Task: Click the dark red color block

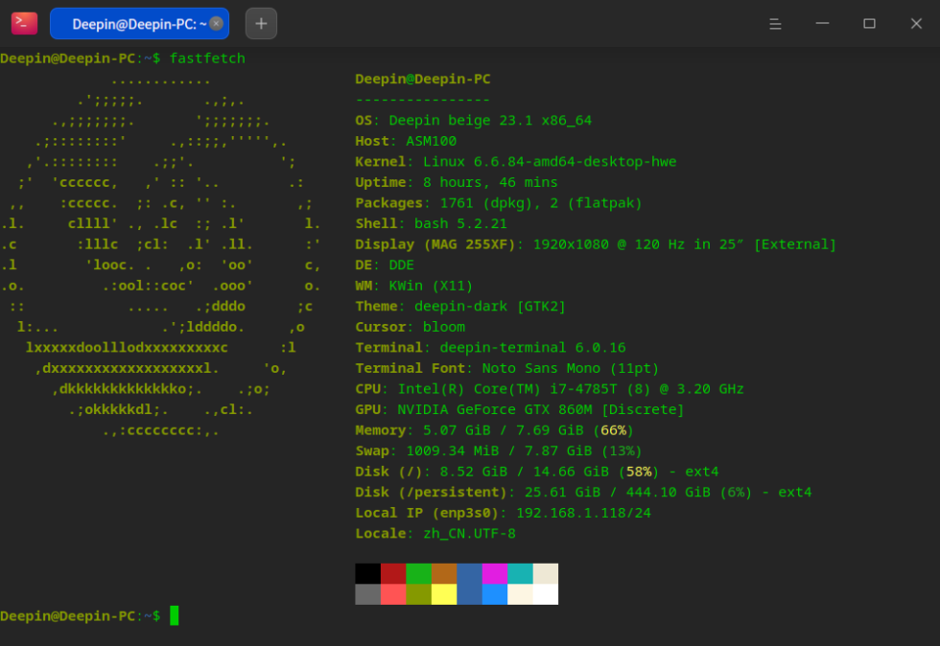Action: [x=393, y=573]
